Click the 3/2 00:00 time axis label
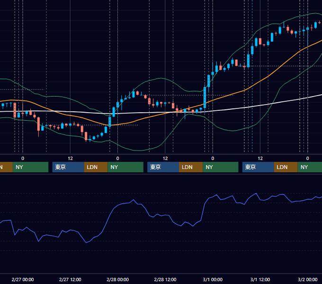 [x=307, y=279]
